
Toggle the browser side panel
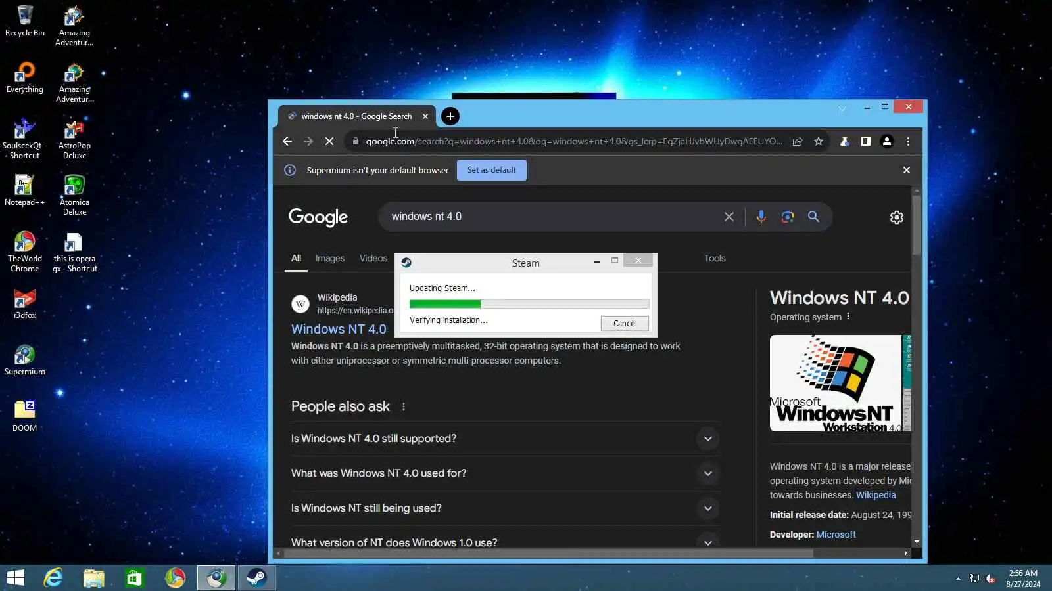coord(866,141)
